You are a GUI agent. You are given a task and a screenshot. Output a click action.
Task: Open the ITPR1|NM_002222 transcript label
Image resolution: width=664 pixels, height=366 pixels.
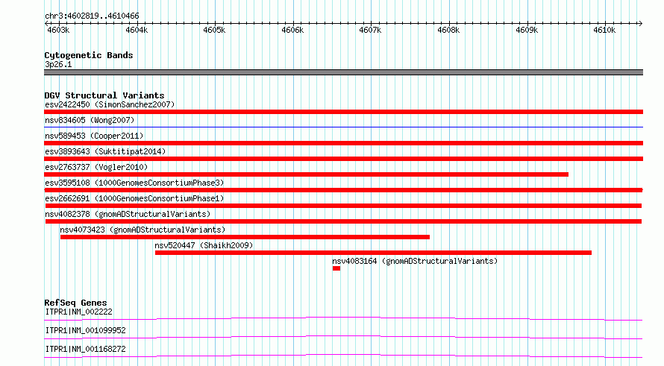point(78,312)
